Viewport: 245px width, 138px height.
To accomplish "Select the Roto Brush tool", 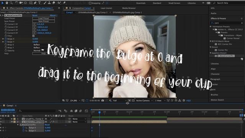I will point(59,3).
